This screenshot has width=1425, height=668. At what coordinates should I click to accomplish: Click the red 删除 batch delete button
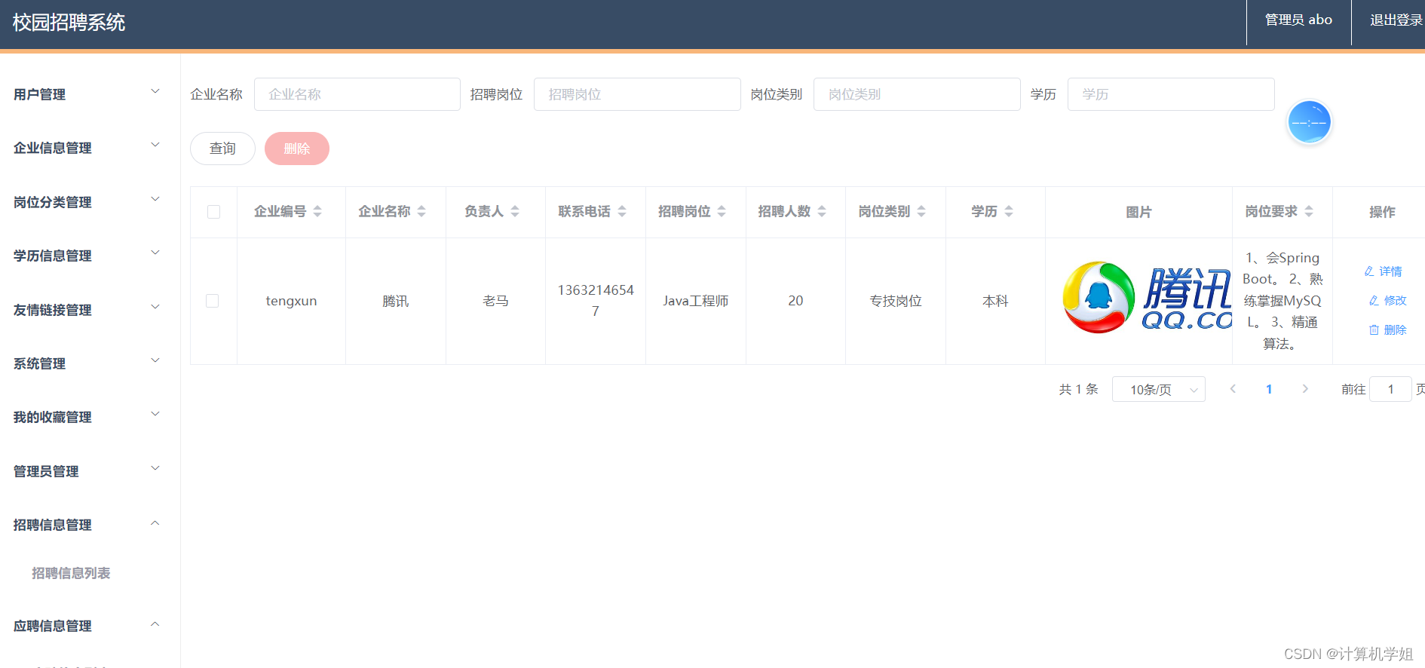tap(297, 149)
